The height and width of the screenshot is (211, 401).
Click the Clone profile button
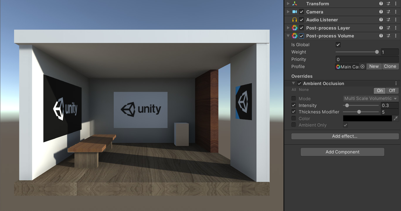pyautogui.click(x=390, y=66)
